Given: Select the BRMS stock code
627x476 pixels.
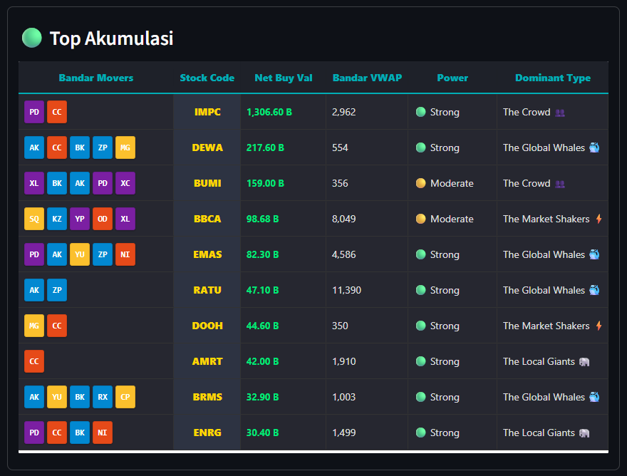Looking at the screenshot, I should [207, 397].
